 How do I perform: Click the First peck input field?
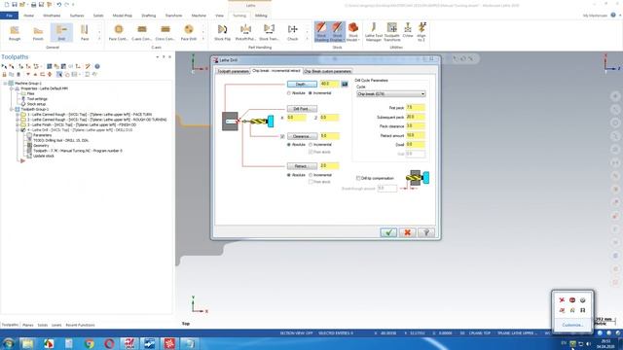click(416, 108)
